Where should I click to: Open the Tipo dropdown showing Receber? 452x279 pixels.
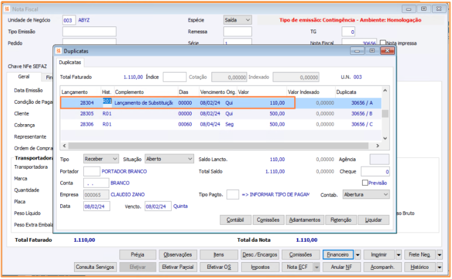101,159
